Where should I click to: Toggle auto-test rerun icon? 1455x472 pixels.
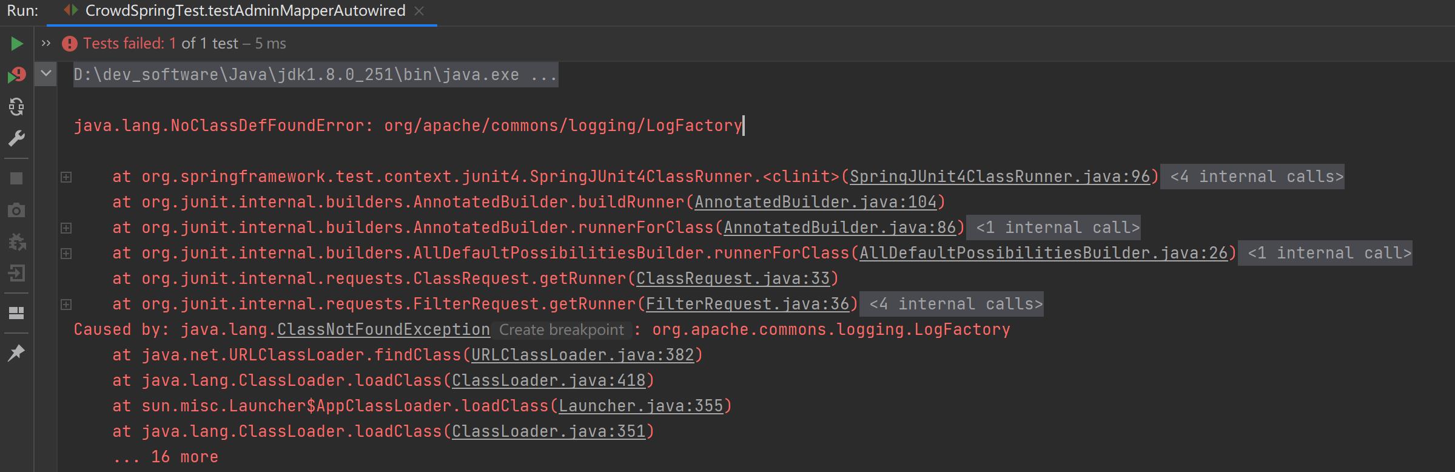pyautogui.click(x=16, y=107)
